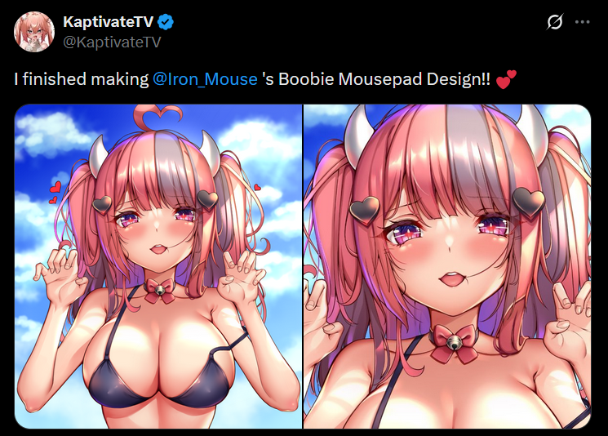Open the @KaptivateTV handle link
This screenshot has height=436, width=608.
112,42
